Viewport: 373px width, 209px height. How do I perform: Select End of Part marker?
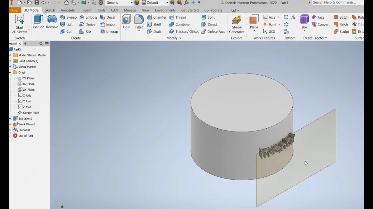point(23,136)
